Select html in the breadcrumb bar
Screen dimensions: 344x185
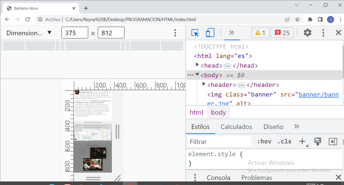(x=197, y=112)
